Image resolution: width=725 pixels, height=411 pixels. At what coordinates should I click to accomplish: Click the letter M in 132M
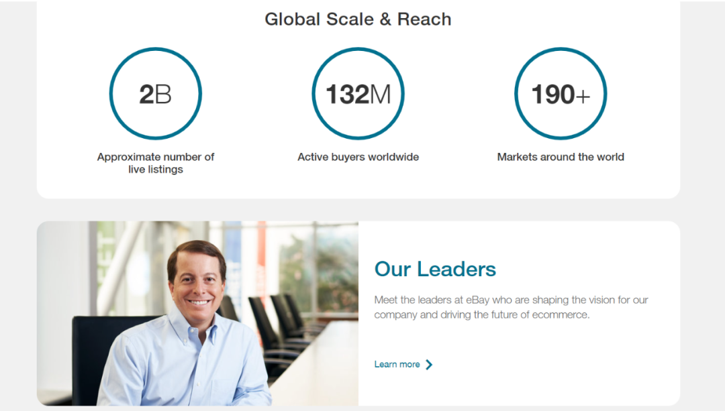pos(380,95)
